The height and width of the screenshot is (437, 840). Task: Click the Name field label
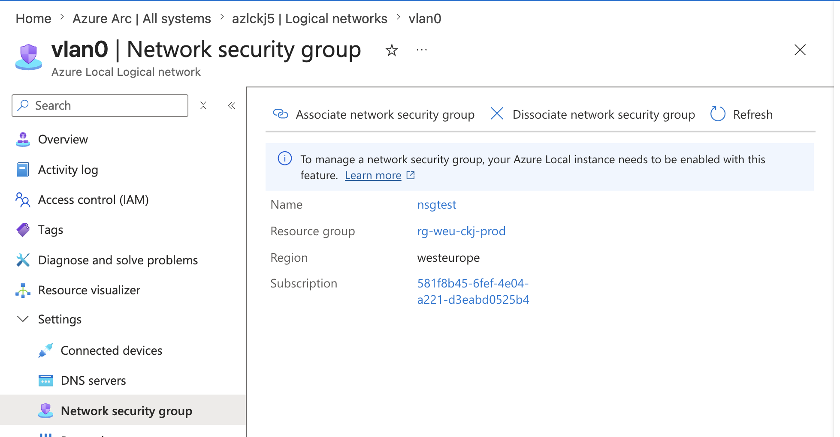tap(287, 205)
